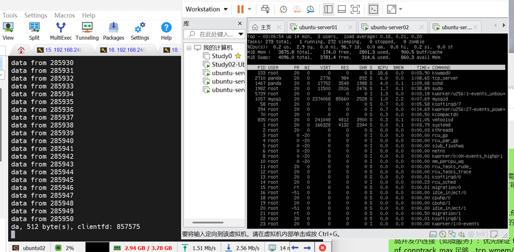514x252 pixels.
Task: Open the Macros menu
Action: (x=65, y=15)
